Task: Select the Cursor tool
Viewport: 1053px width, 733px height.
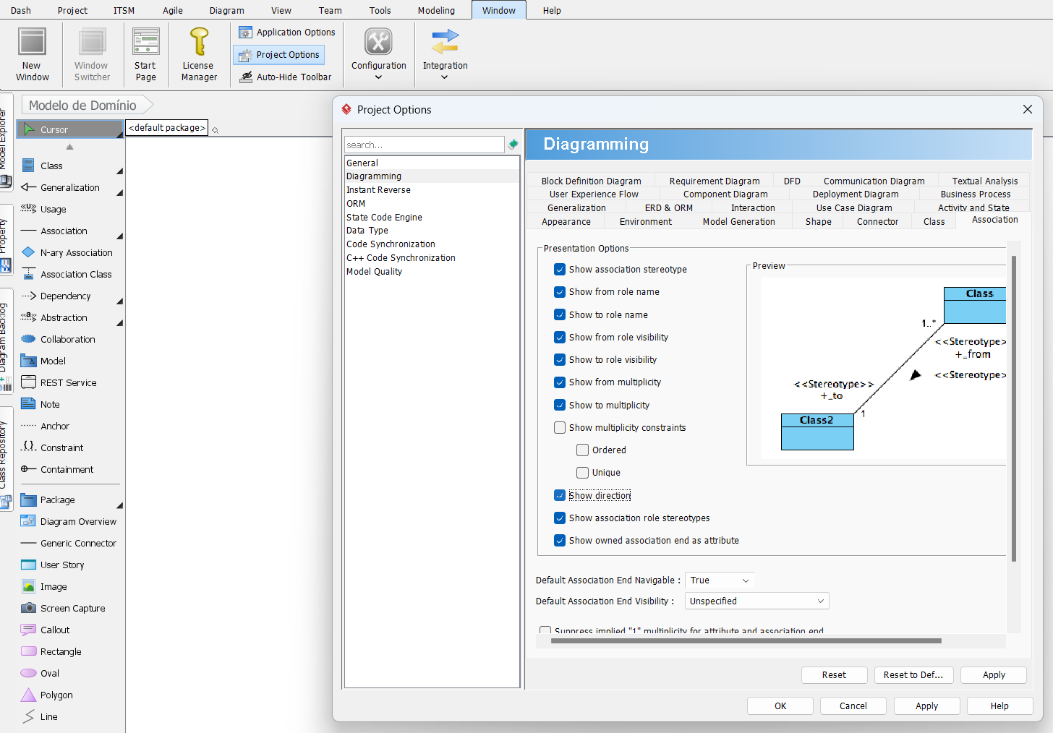Action: coord(70,129)
